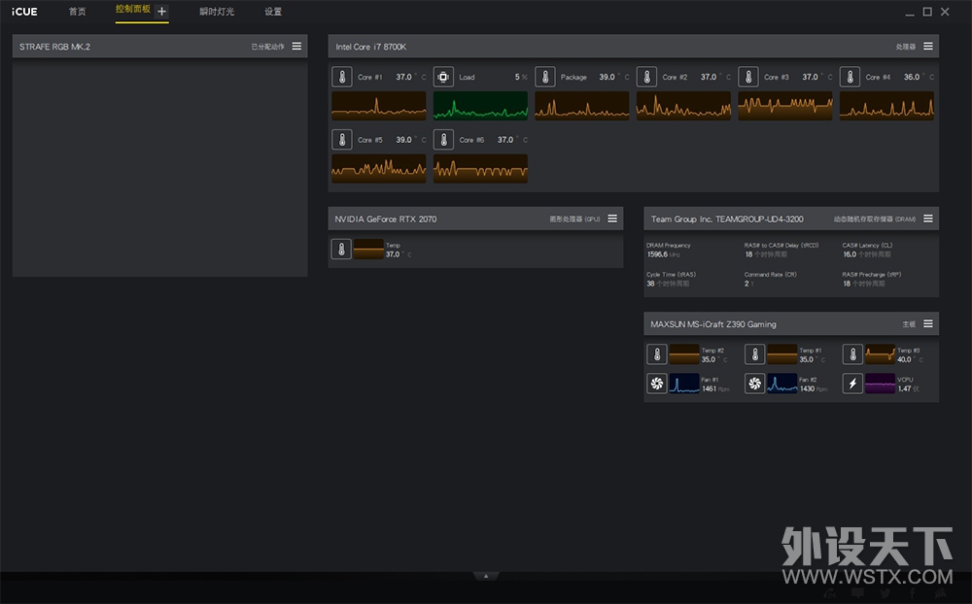972x604 pixels.
Task: Click the purple VCPU voltage graph
Action: (x=881, y=384)
